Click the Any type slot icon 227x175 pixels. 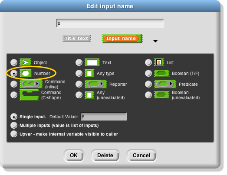[x=89, y=73]
